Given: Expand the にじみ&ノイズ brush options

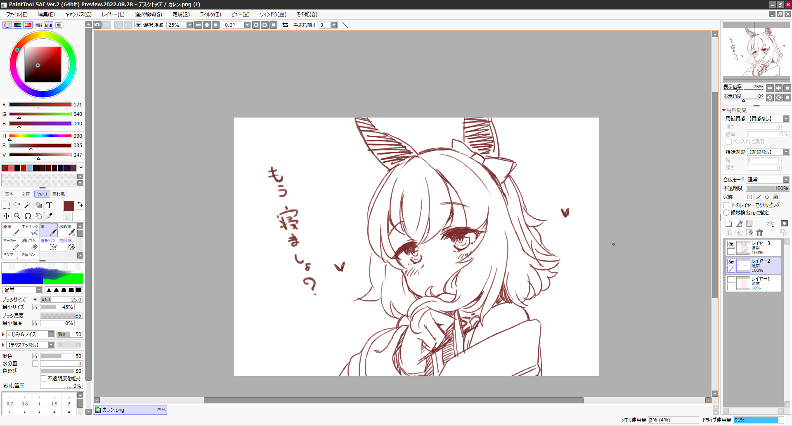Looking at the screenshot, I should (x=3, y=334).
